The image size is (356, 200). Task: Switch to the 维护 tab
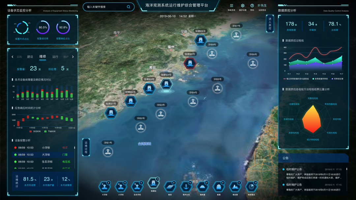point(66,57)
